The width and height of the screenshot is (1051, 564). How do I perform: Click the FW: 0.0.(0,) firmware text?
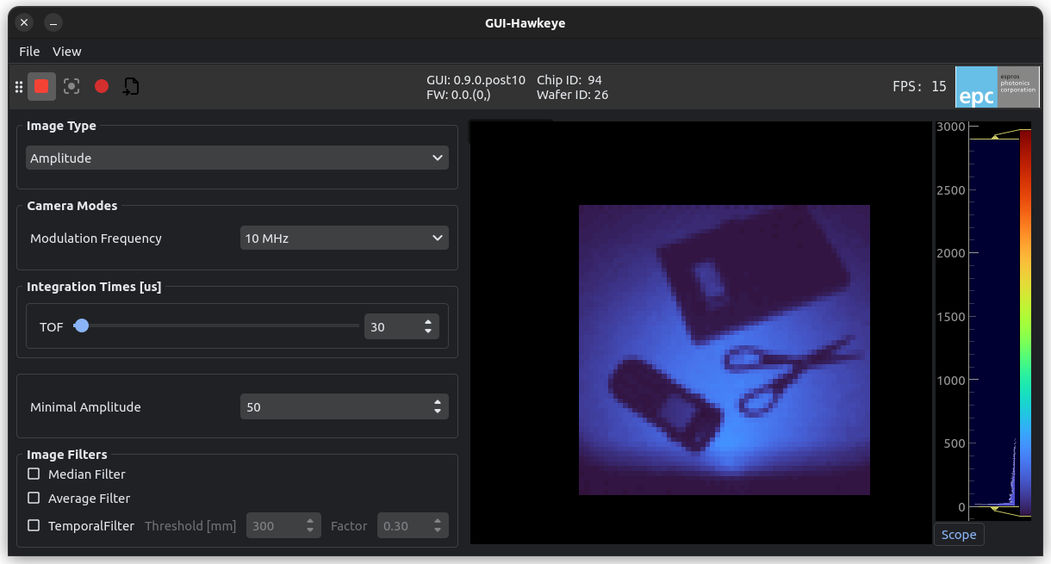458,95
